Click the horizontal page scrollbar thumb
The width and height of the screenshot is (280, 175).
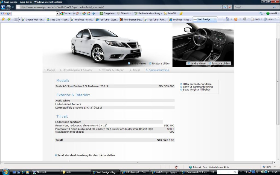(138, 163)
